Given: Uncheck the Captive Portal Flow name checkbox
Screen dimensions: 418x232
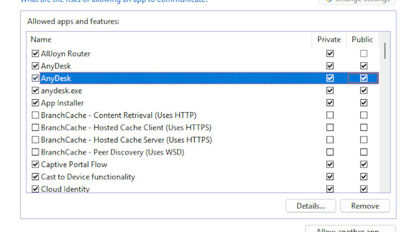Looking at the screenshot, I should 35,164.
